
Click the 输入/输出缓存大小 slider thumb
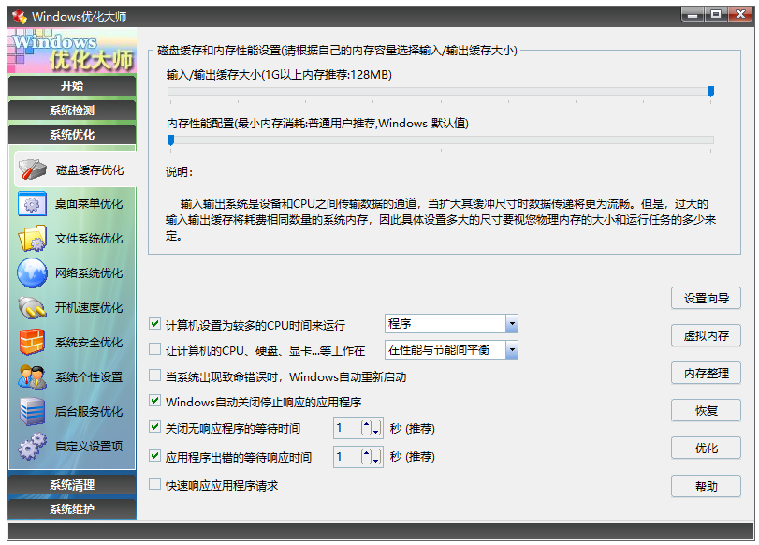click(710, 91)
